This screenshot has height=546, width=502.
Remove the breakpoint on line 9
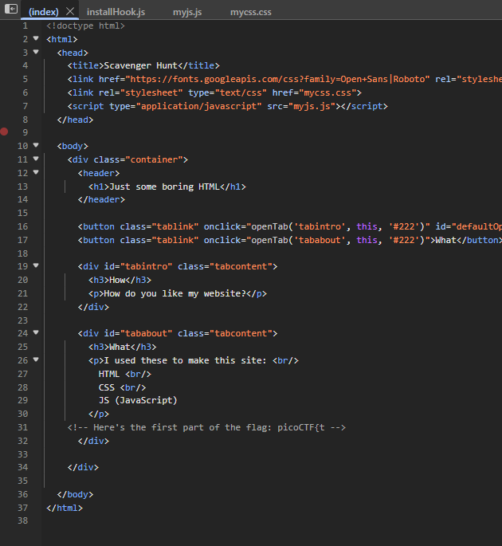[4, 132]
